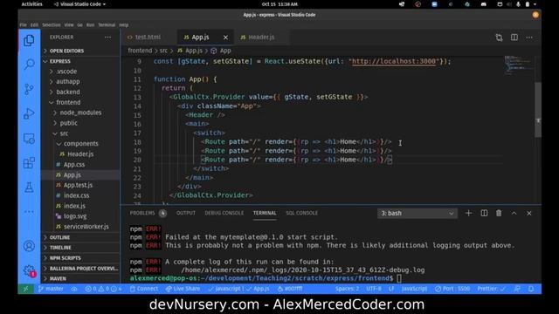Open the Extensions view icon
Viewport: 559px width, 314px height.
pyautogui.click(x=29, y=163)
